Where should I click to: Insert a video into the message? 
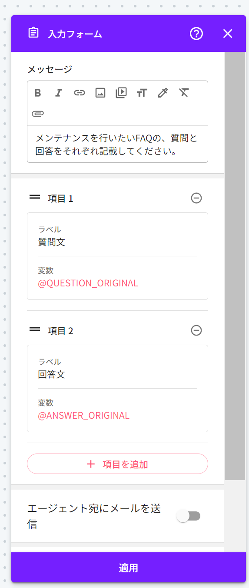(x=121, y=93)
